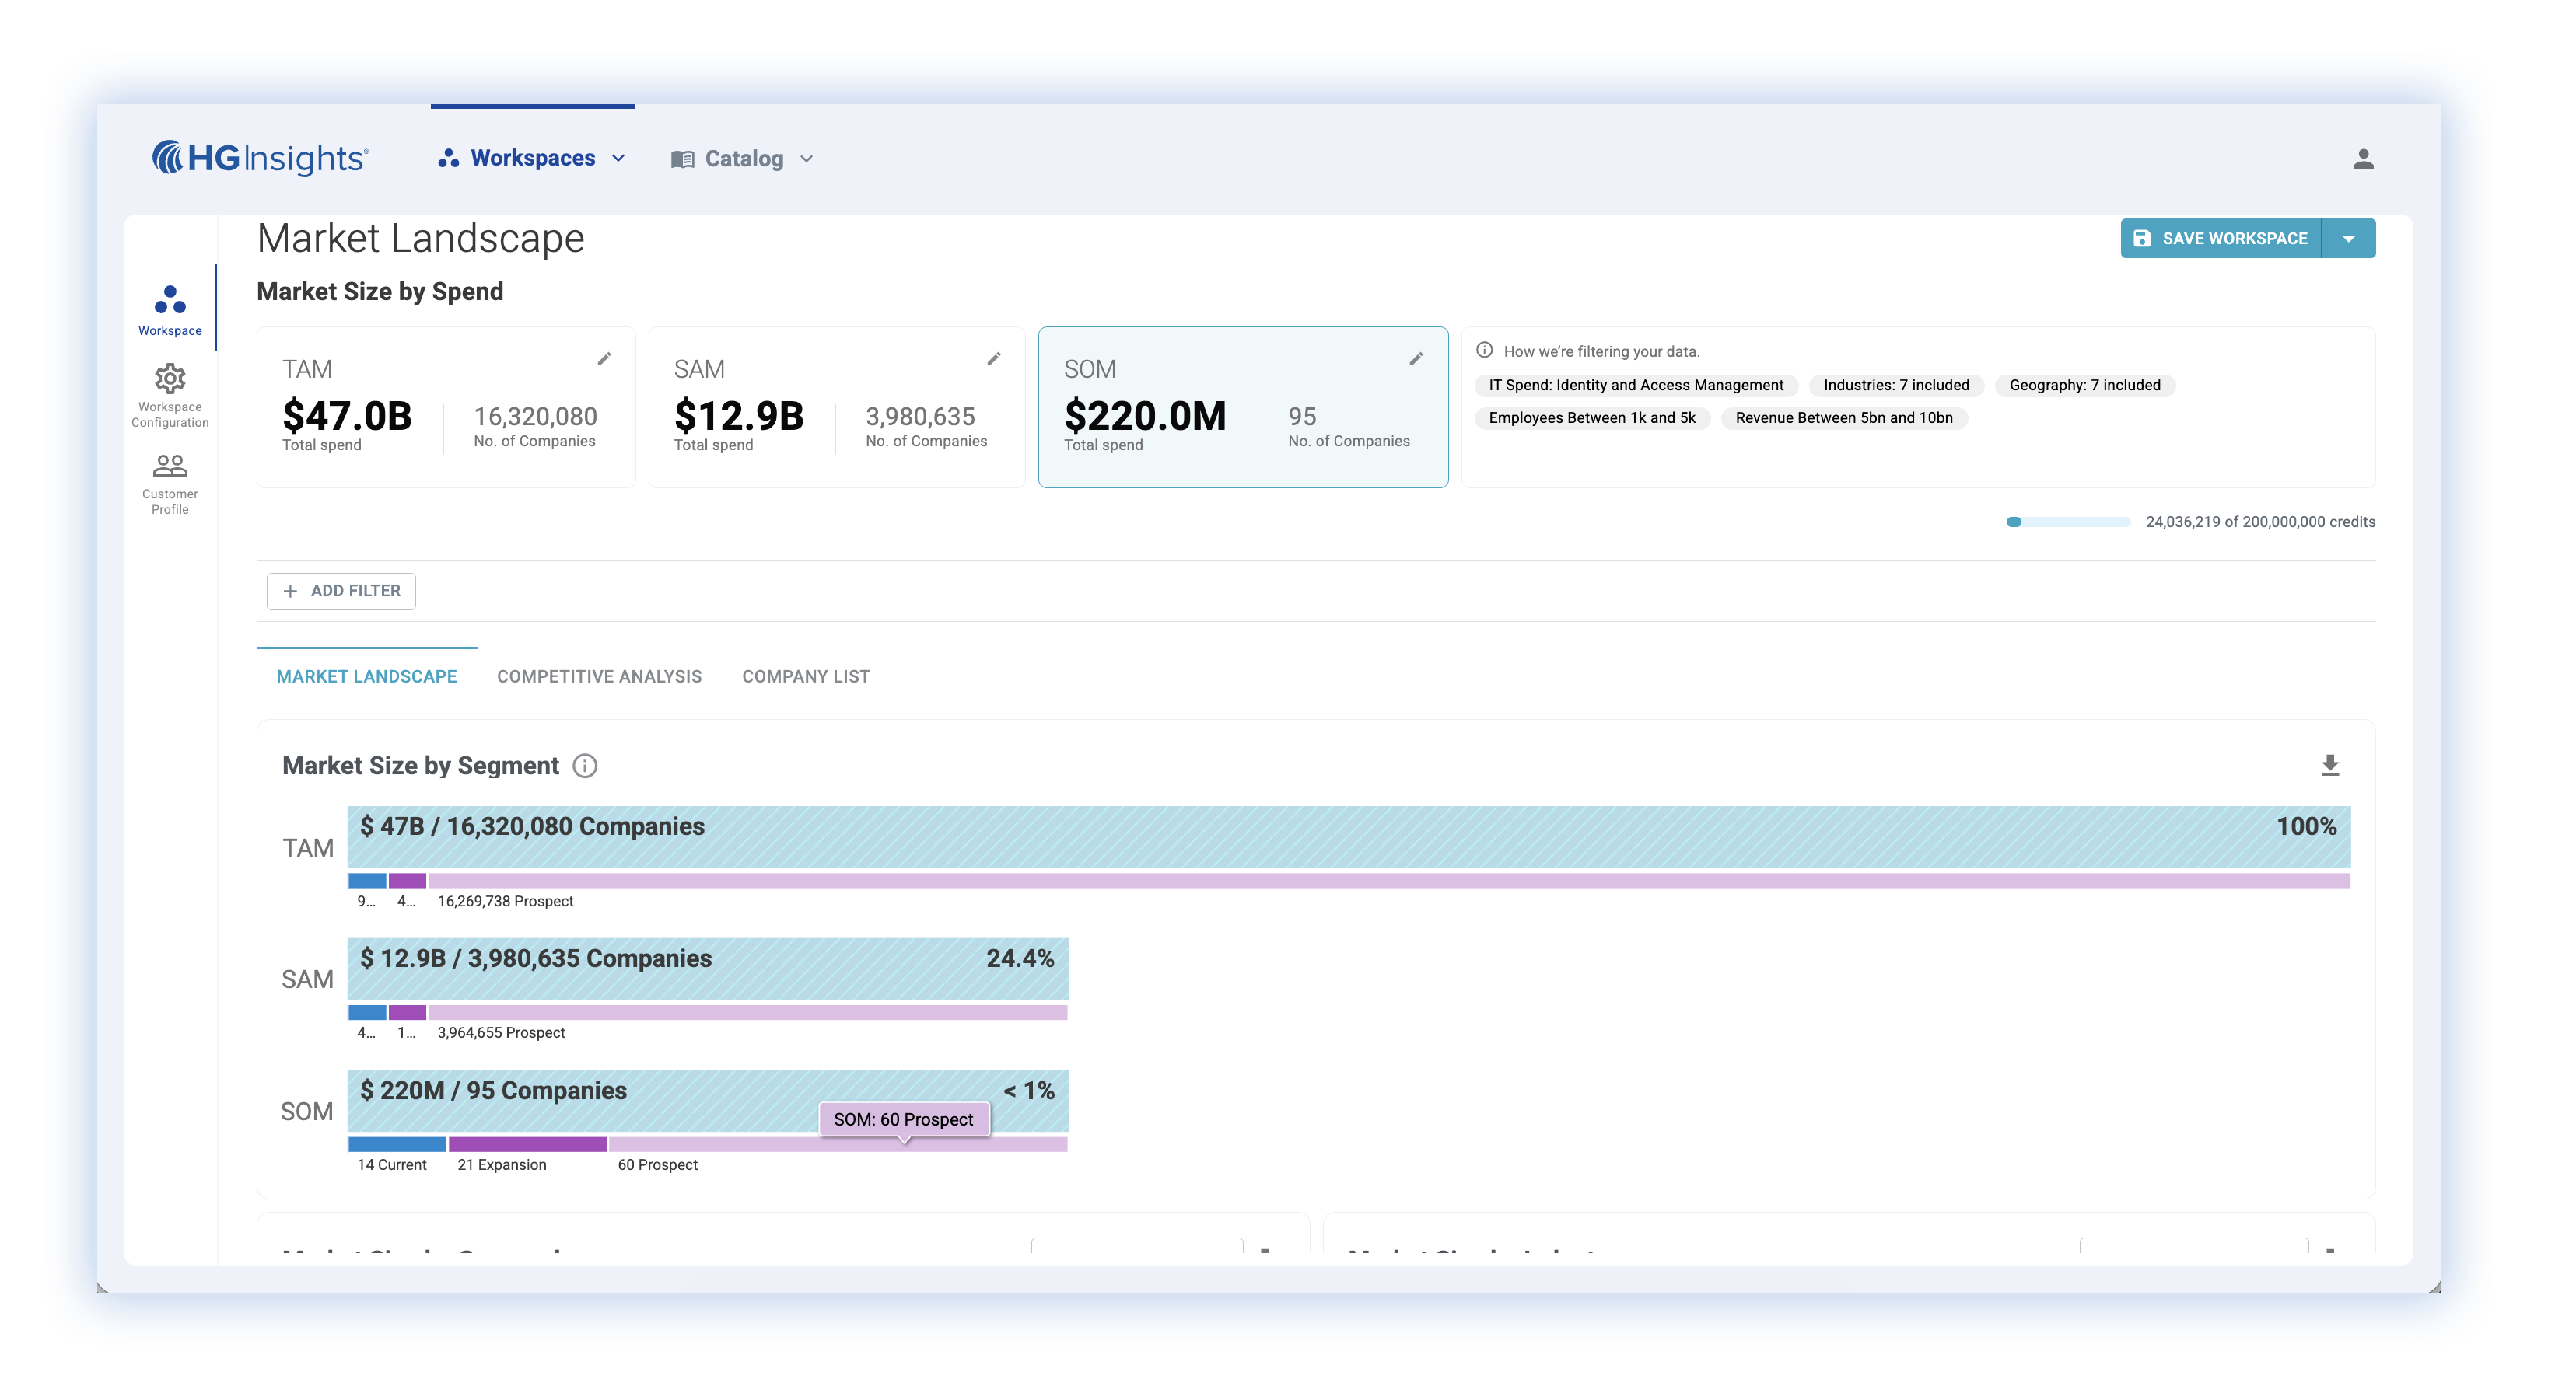Select the Industries: 7 included filter chip
2576x1386 pixels.
(x=1895, y=386)
